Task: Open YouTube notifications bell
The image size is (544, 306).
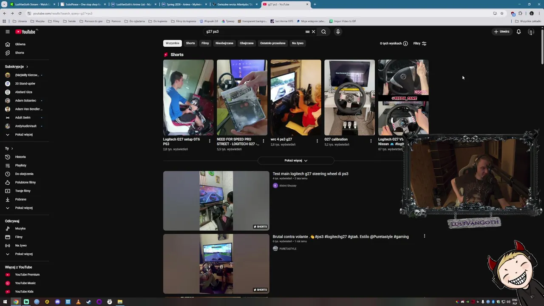Action: coord(518,31)
